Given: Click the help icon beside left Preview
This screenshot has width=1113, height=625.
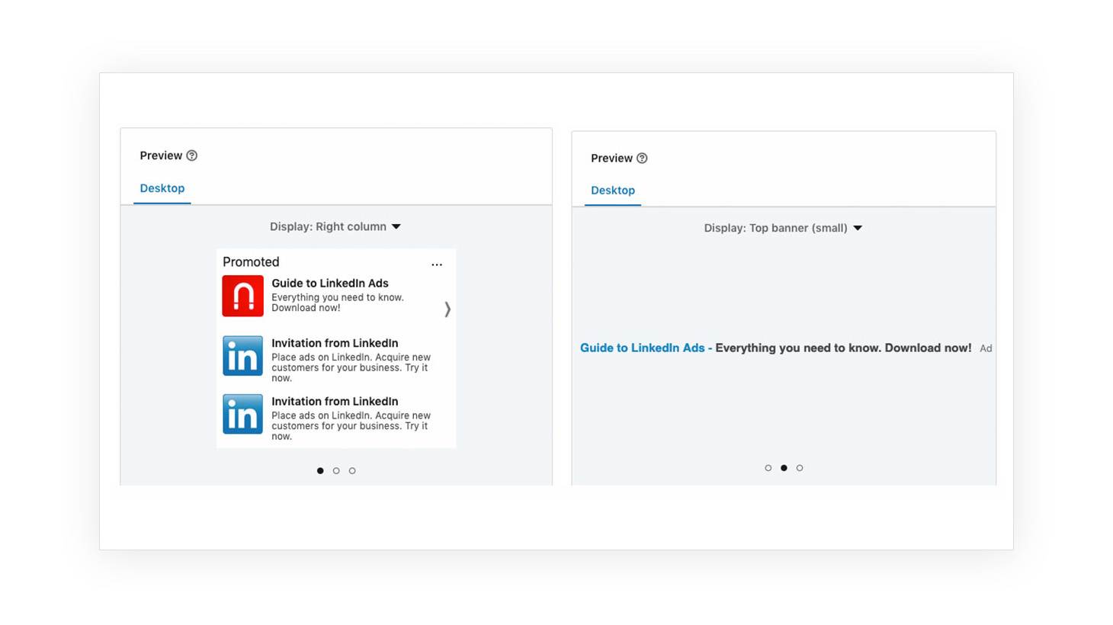Looking at the screenshot, I should [x=192, y=155].
